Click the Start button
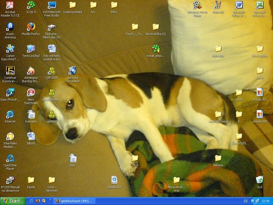The image size is (273, 205). coord(13,201)
